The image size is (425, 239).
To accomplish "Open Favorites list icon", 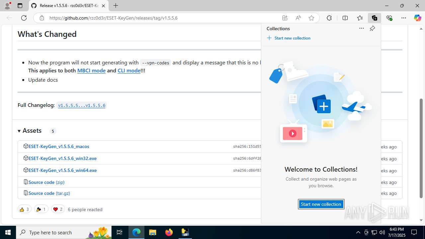I will tap(360, 18).
